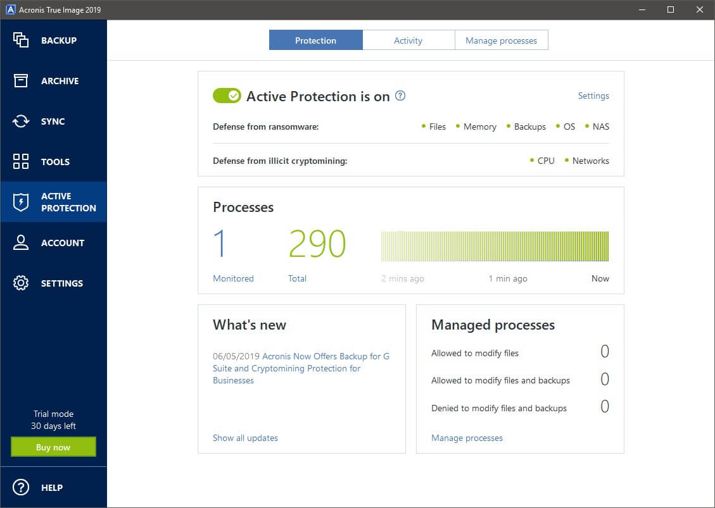This screenshot has width=715, height=508.
Task: Open the BACKUP section label
Action: (59, 40)
